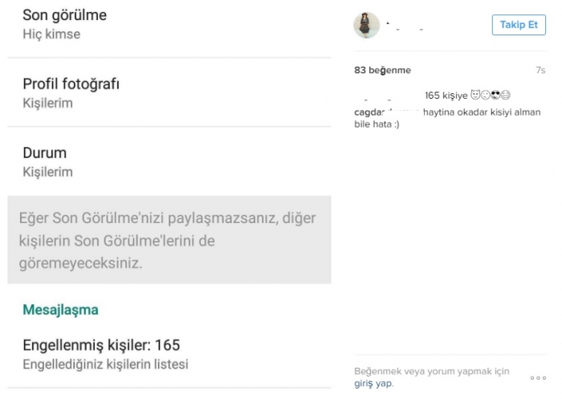Open the three-dot more options menu
This screenshot has width=562, height=399.
[537, 377]
